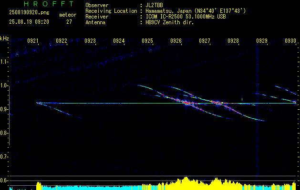Click the vertical noise streak at 0929
This screenshot has width=300, height=190.
tap(258, 111)
